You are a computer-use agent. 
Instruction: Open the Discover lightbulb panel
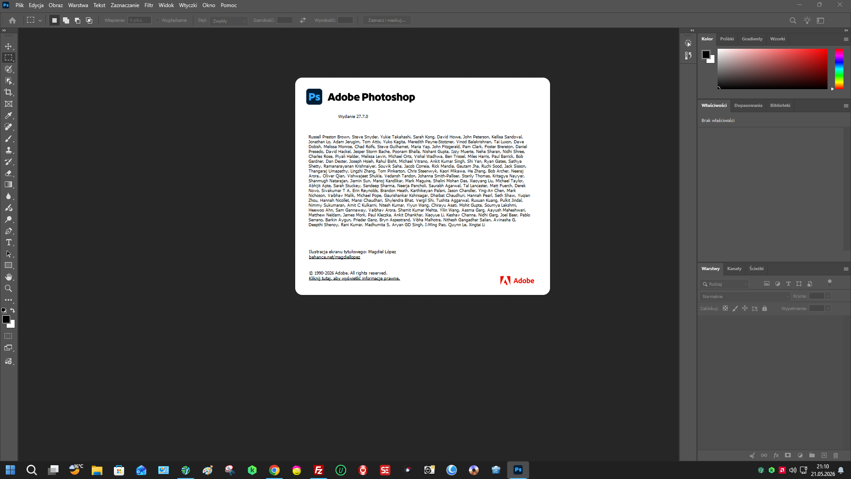[807, 20]
